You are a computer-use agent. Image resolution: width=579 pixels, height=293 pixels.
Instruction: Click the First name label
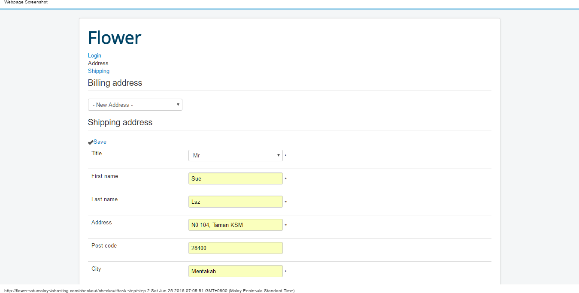(x=105, y=176)
